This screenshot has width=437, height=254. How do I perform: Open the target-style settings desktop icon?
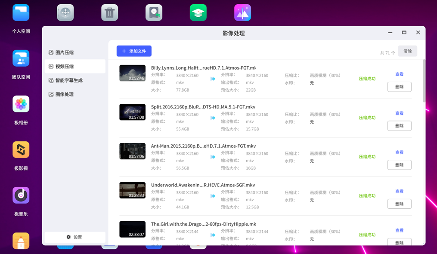(65, 12)
